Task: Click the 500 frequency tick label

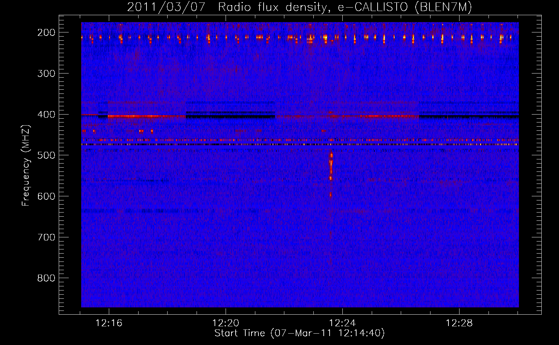Action: pyautogui.click(x=46, y=155)
